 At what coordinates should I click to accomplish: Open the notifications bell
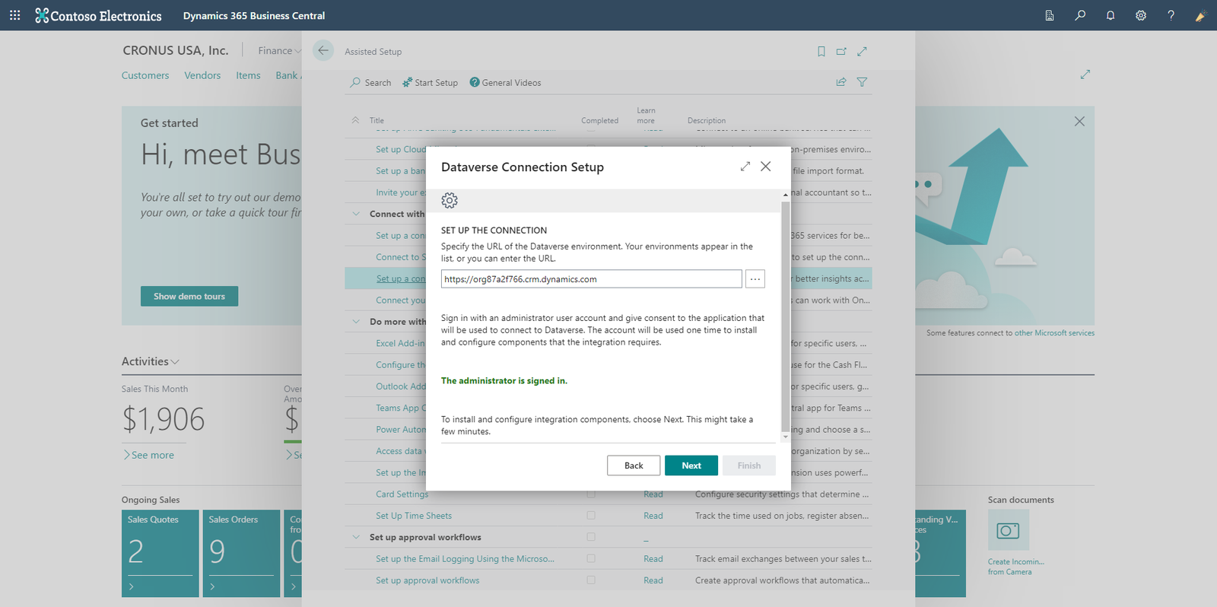point(1110,15)
